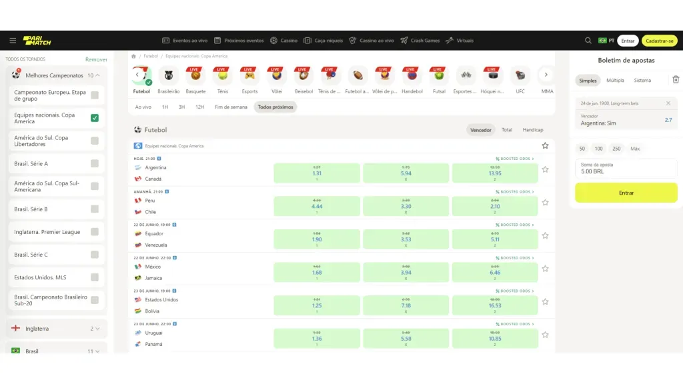
Task: Click the yellow Cadastrar-se button
Action: [x=660, y=41]
